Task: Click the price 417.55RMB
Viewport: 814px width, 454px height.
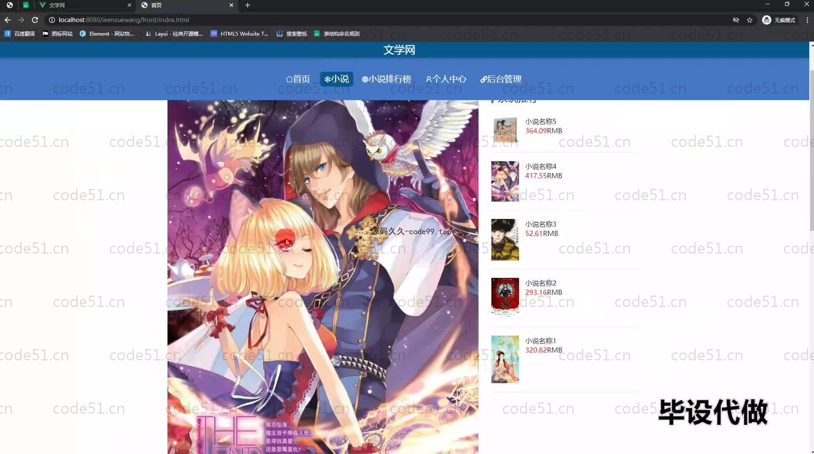Action: click(x=544, y=176)
